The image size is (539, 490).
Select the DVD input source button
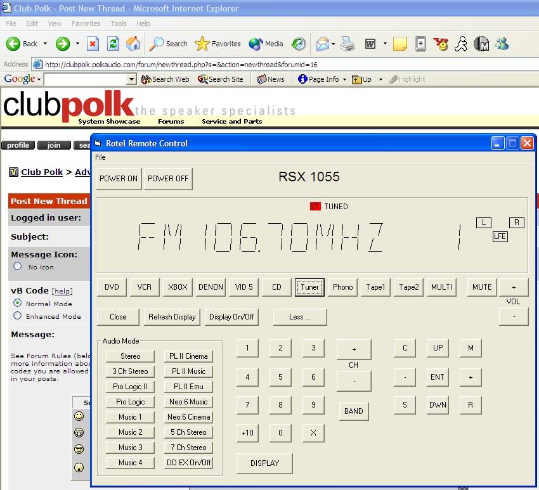pos(112,287)
